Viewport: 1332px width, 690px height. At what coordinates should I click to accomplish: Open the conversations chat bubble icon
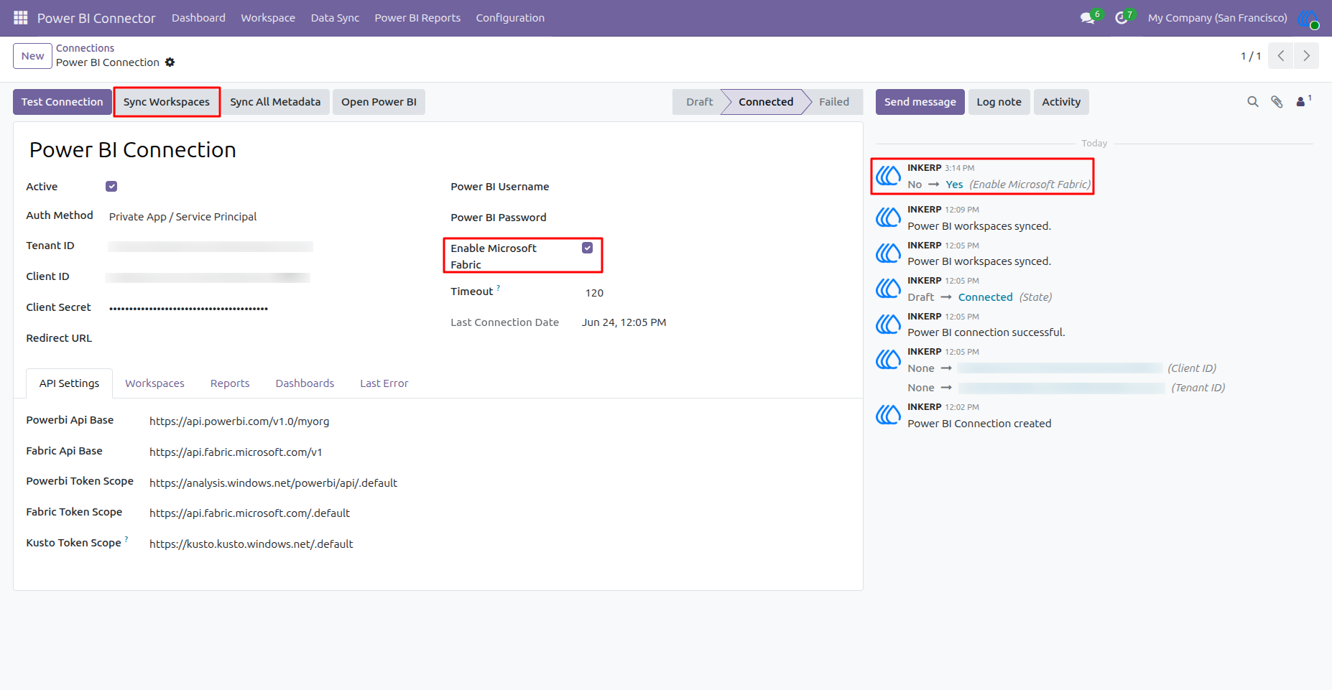tap(1087, 18)
